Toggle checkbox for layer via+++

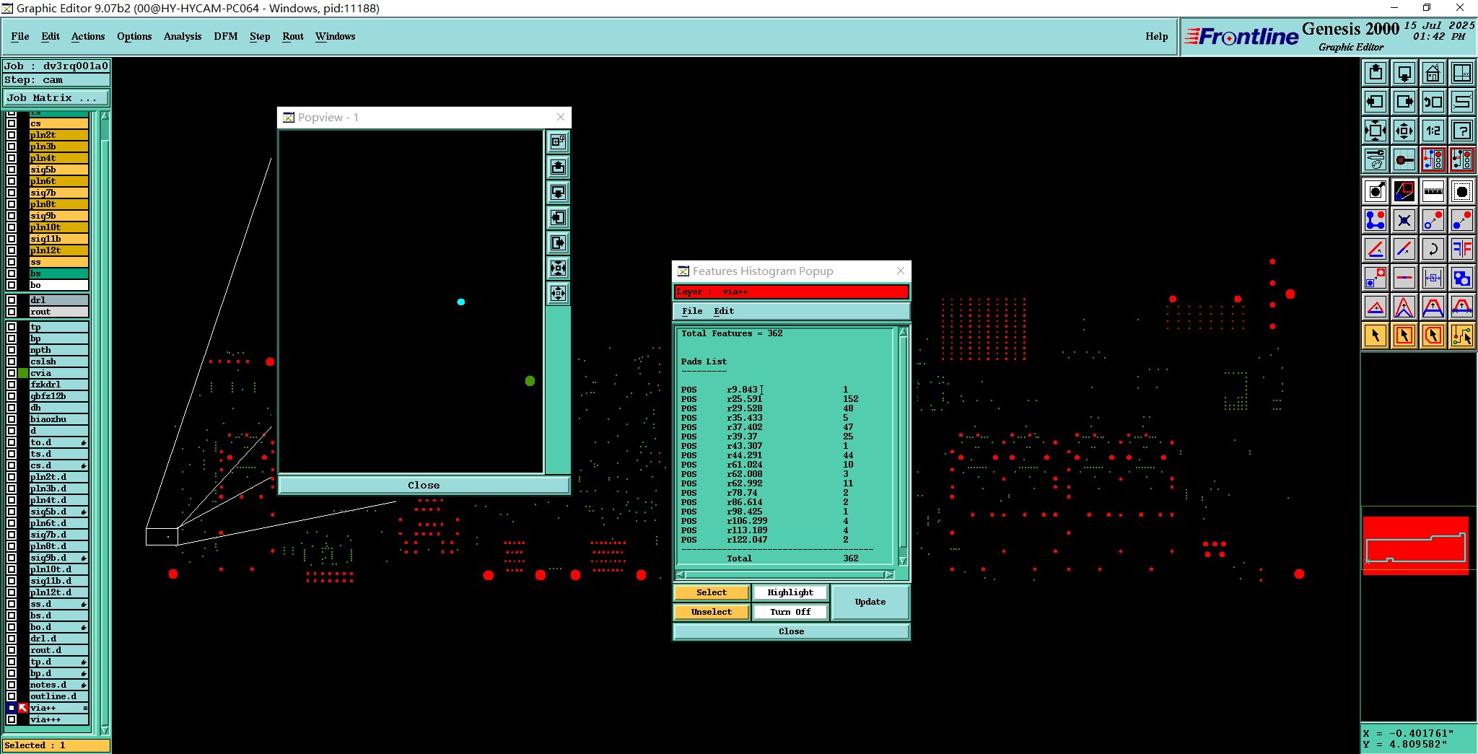[x=12, y=719]
